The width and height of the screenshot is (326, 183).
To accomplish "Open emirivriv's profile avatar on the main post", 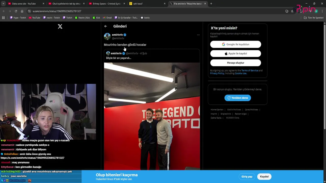I will coord(107,36).
